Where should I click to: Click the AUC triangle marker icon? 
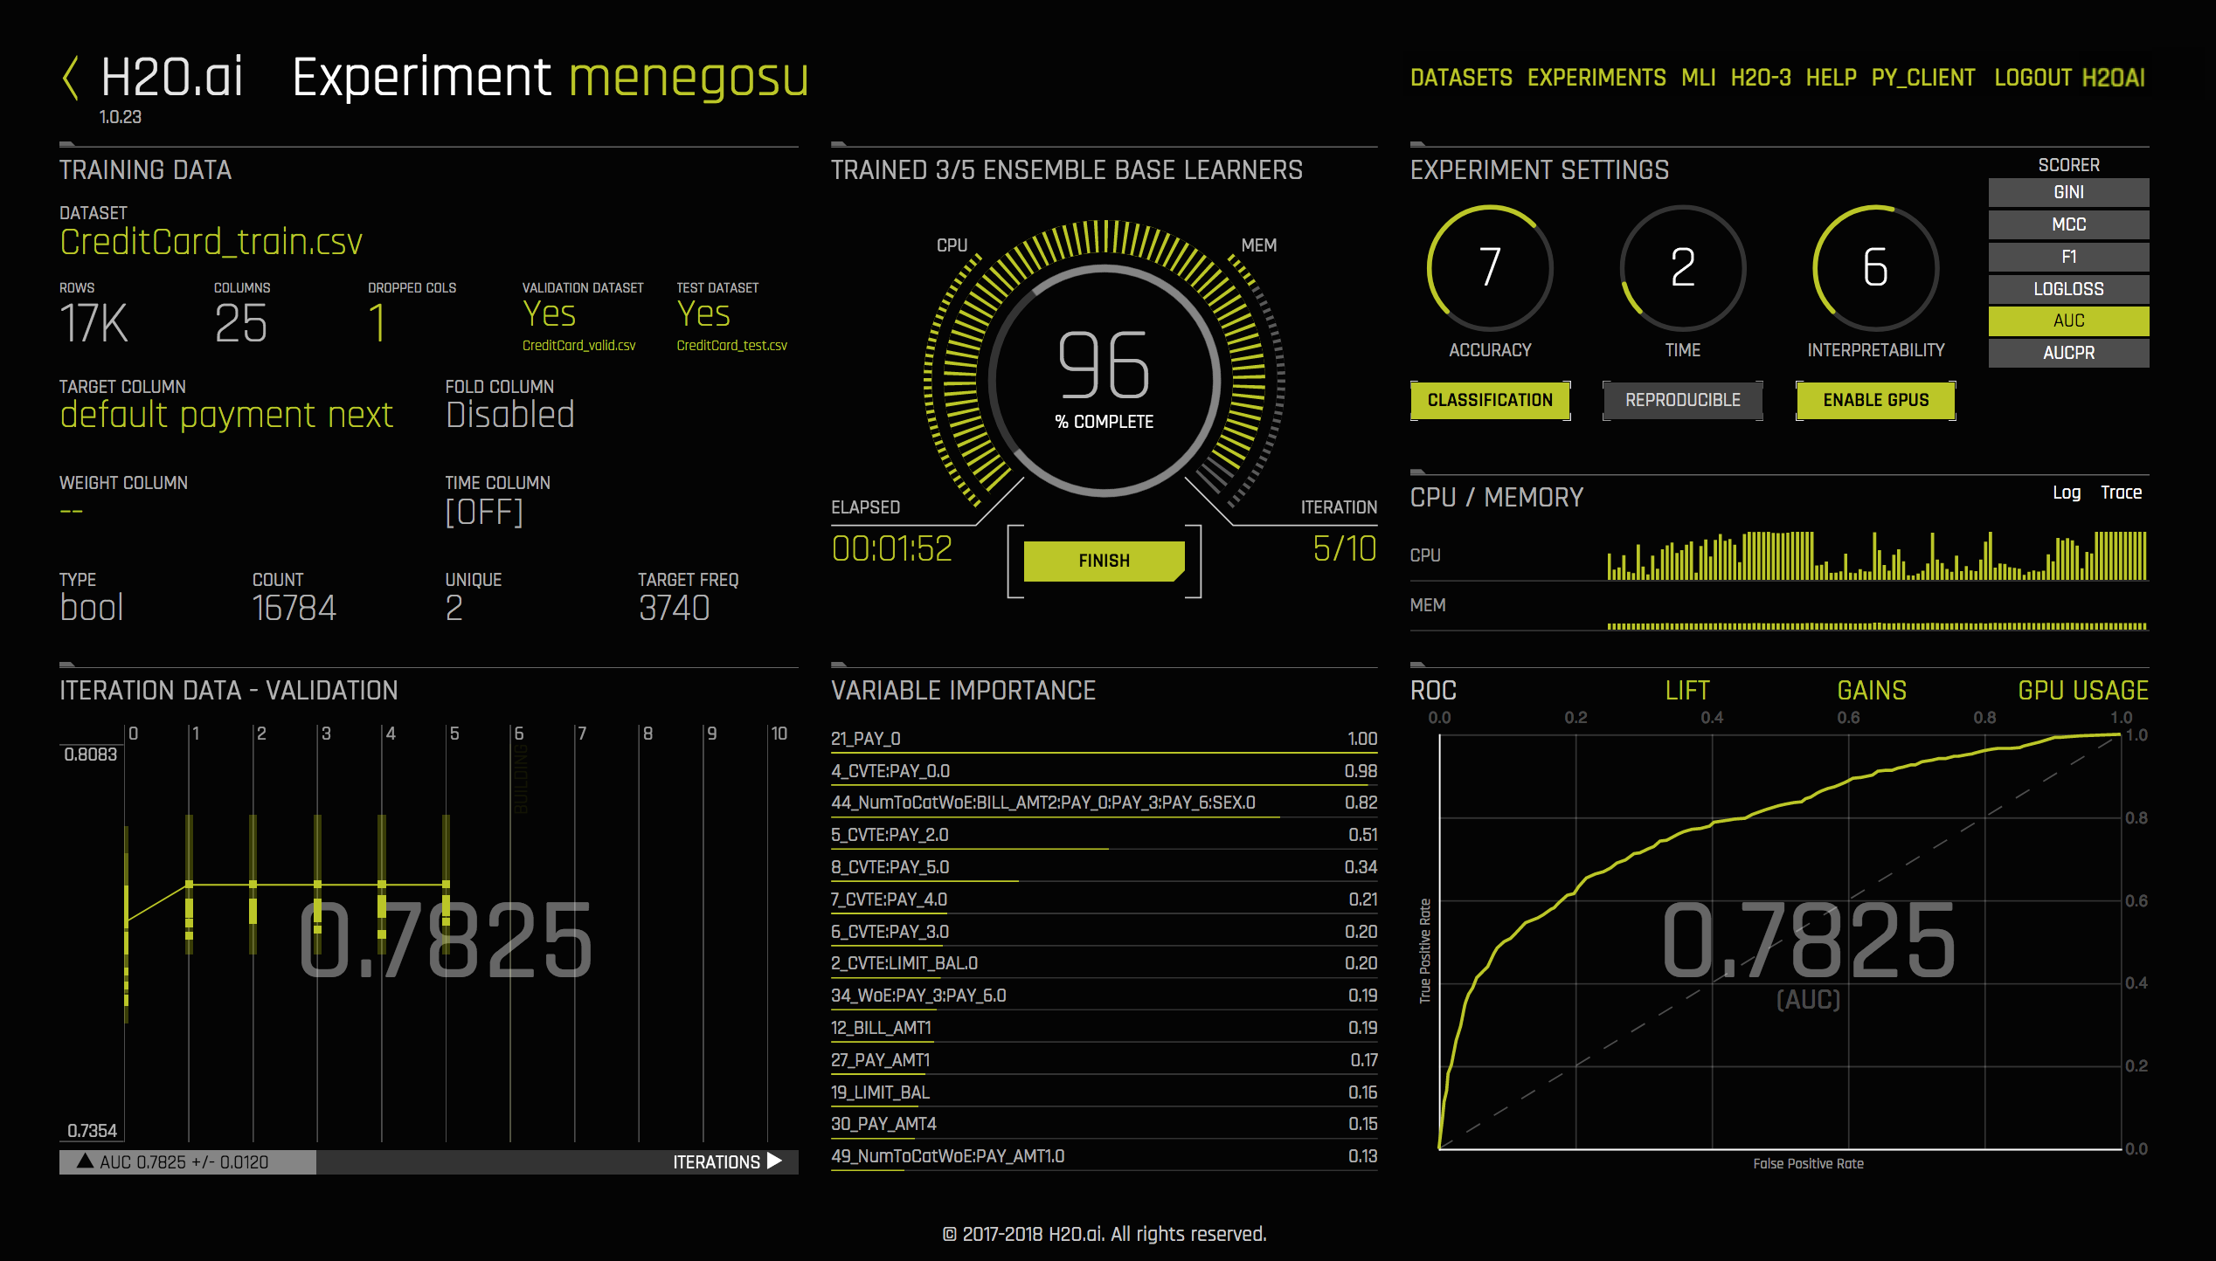tap(85, 1161)
